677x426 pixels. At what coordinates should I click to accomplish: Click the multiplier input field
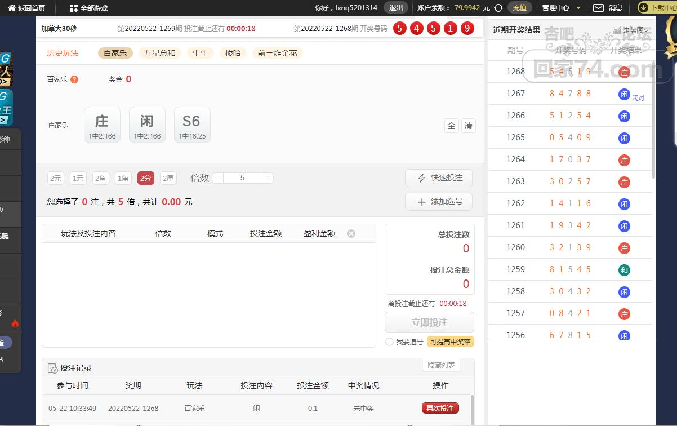(x=242, y=177)
